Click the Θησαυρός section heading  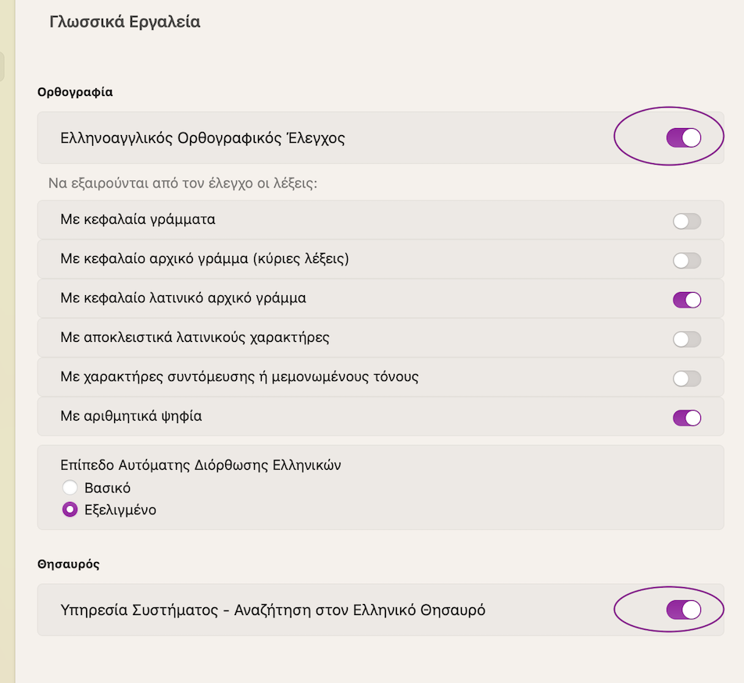(68, 564)
